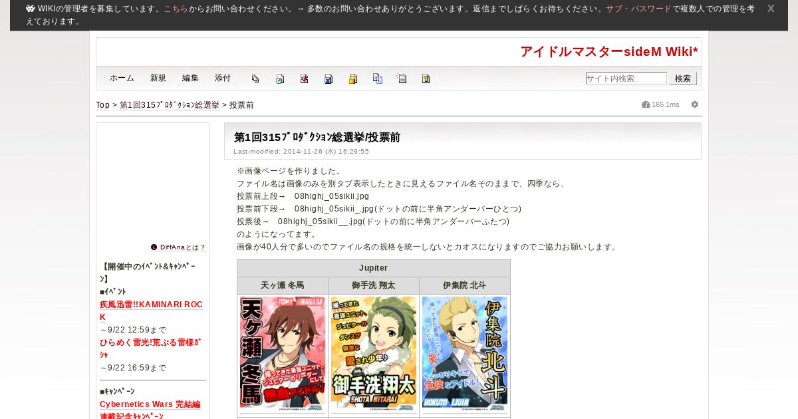Open the アイドルマスターsideM Wiki* title link
Viewport: 798px width, 419px height.
[x=609, y=52]
